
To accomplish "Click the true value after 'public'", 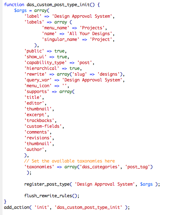I will click(x=59, y=51).
